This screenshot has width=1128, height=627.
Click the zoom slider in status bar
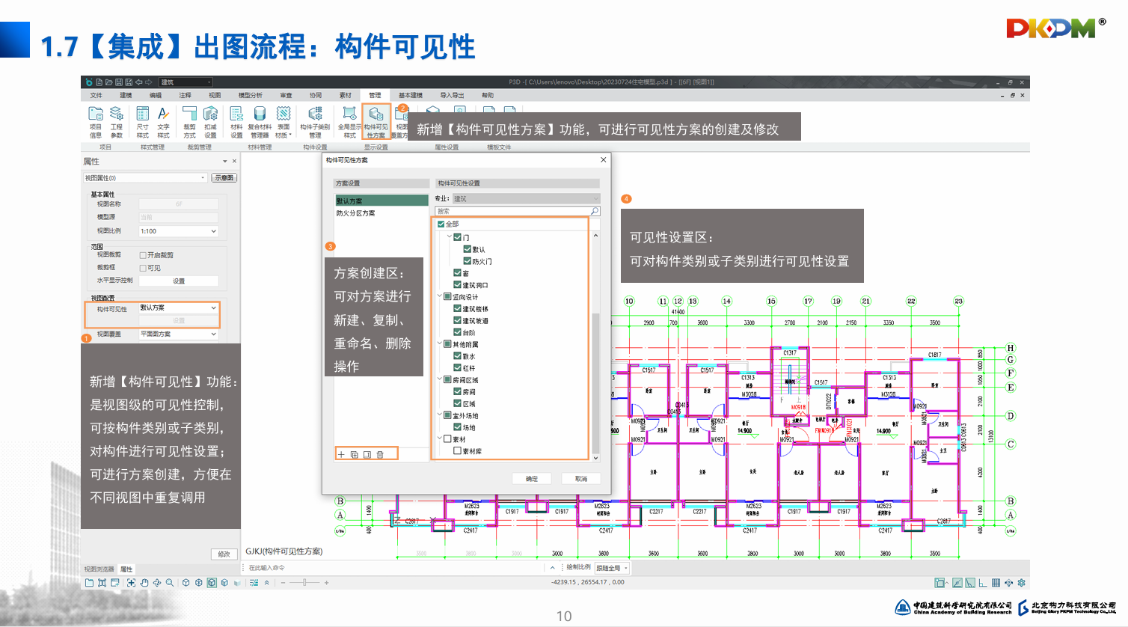click(x=304, y=582)
